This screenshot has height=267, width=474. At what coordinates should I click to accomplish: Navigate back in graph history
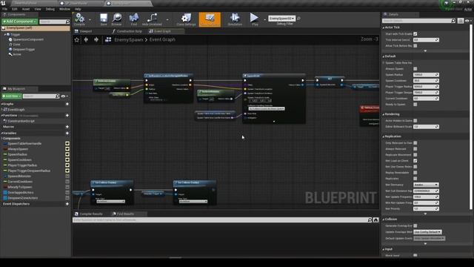(x=86, y=39)
